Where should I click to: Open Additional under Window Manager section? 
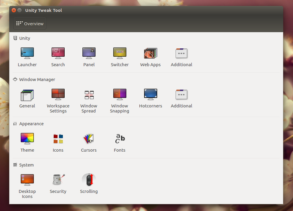pos(181,94)
